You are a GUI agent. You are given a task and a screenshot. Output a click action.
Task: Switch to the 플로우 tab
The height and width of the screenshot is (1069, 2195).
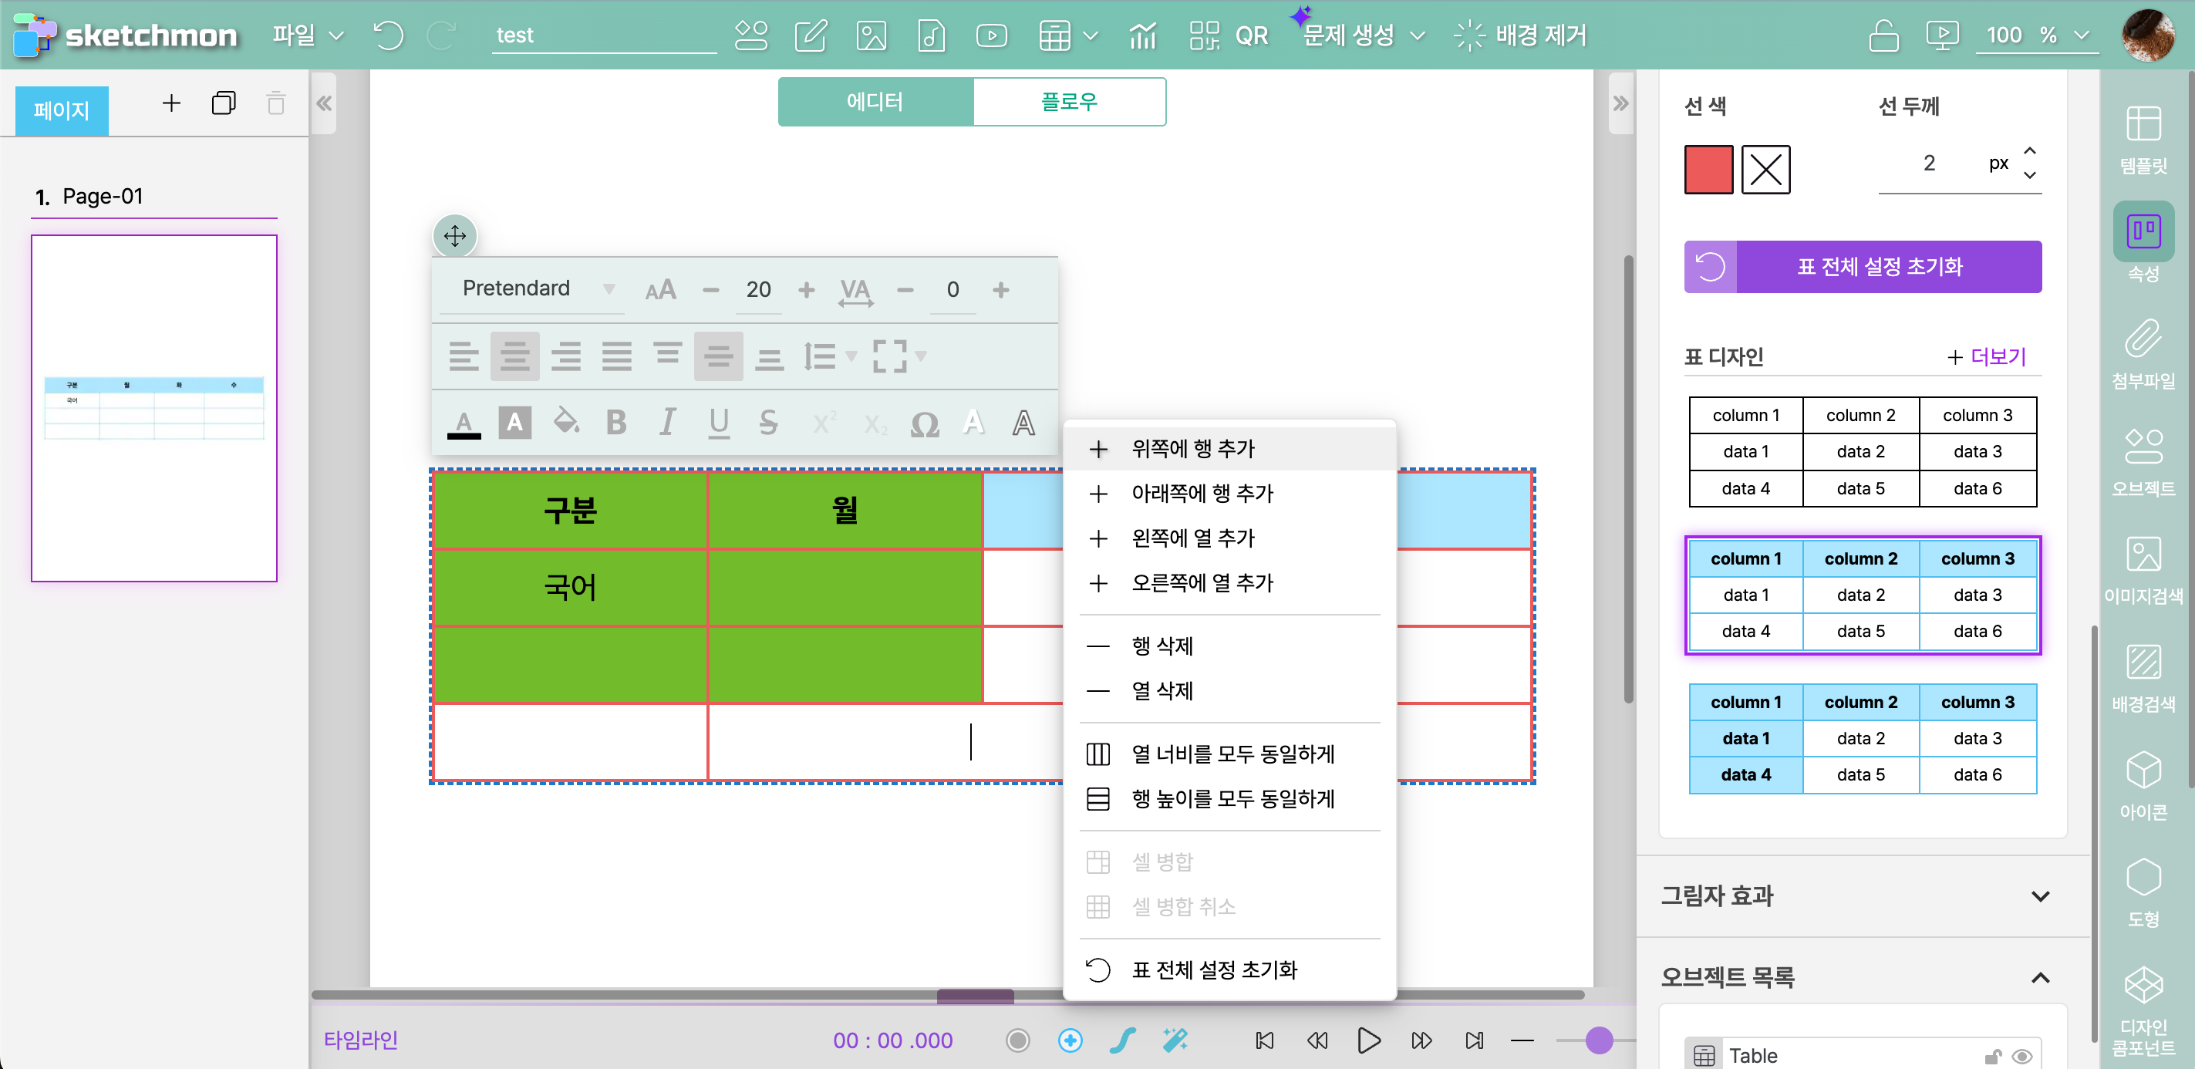click(x=1068, y=103)
